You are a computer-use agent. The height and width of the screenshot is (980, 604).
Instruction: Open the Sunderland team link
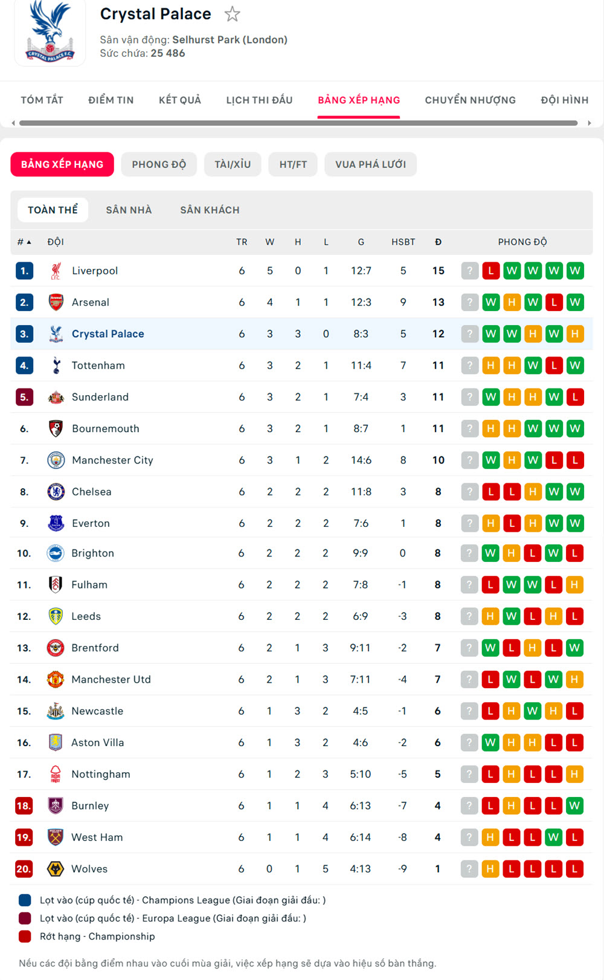[x=100, y=397]
